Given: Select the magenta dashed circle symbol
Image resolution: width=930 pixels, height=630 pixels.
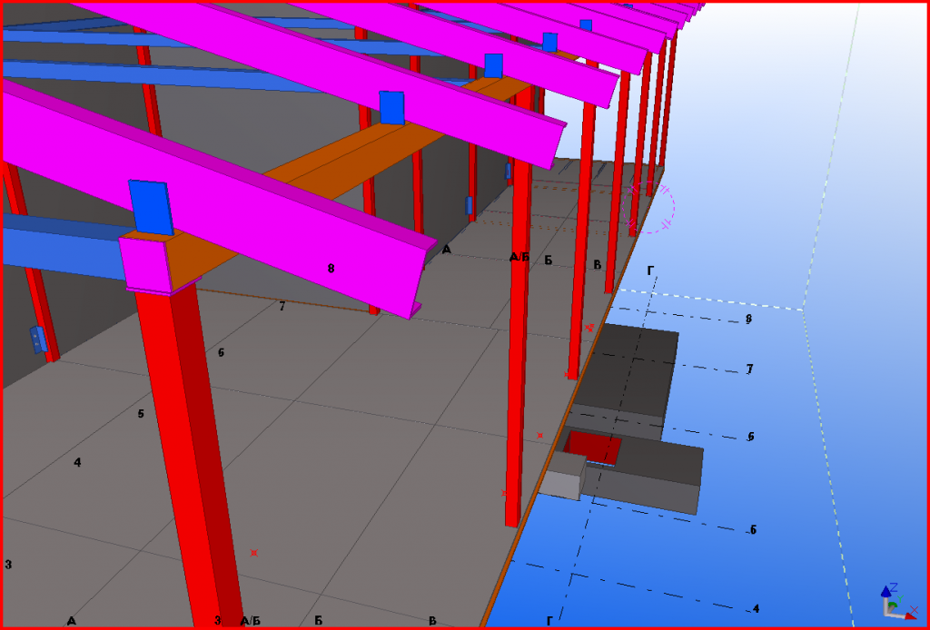Looking at the screenshot, I should pyautogui.click(x=648, y=208).
